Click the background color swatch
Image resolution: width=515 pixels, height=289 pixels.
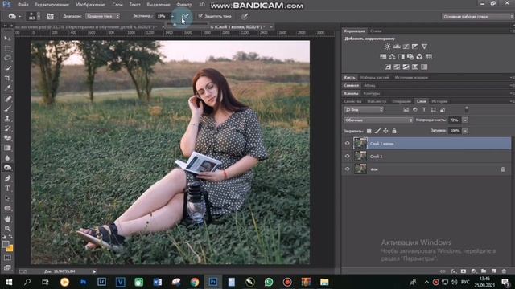click(x=10, y=249)
